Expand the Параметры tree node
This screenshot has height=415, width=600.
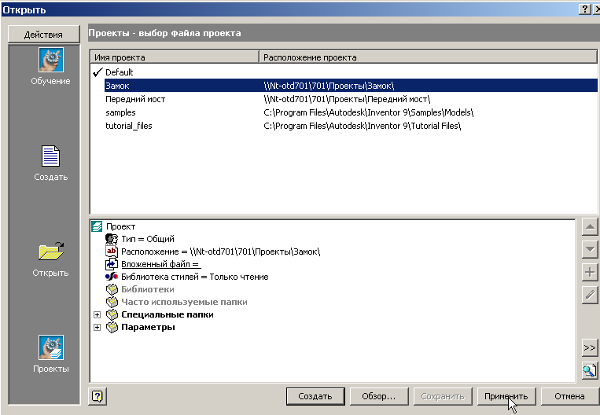point(98,328)
